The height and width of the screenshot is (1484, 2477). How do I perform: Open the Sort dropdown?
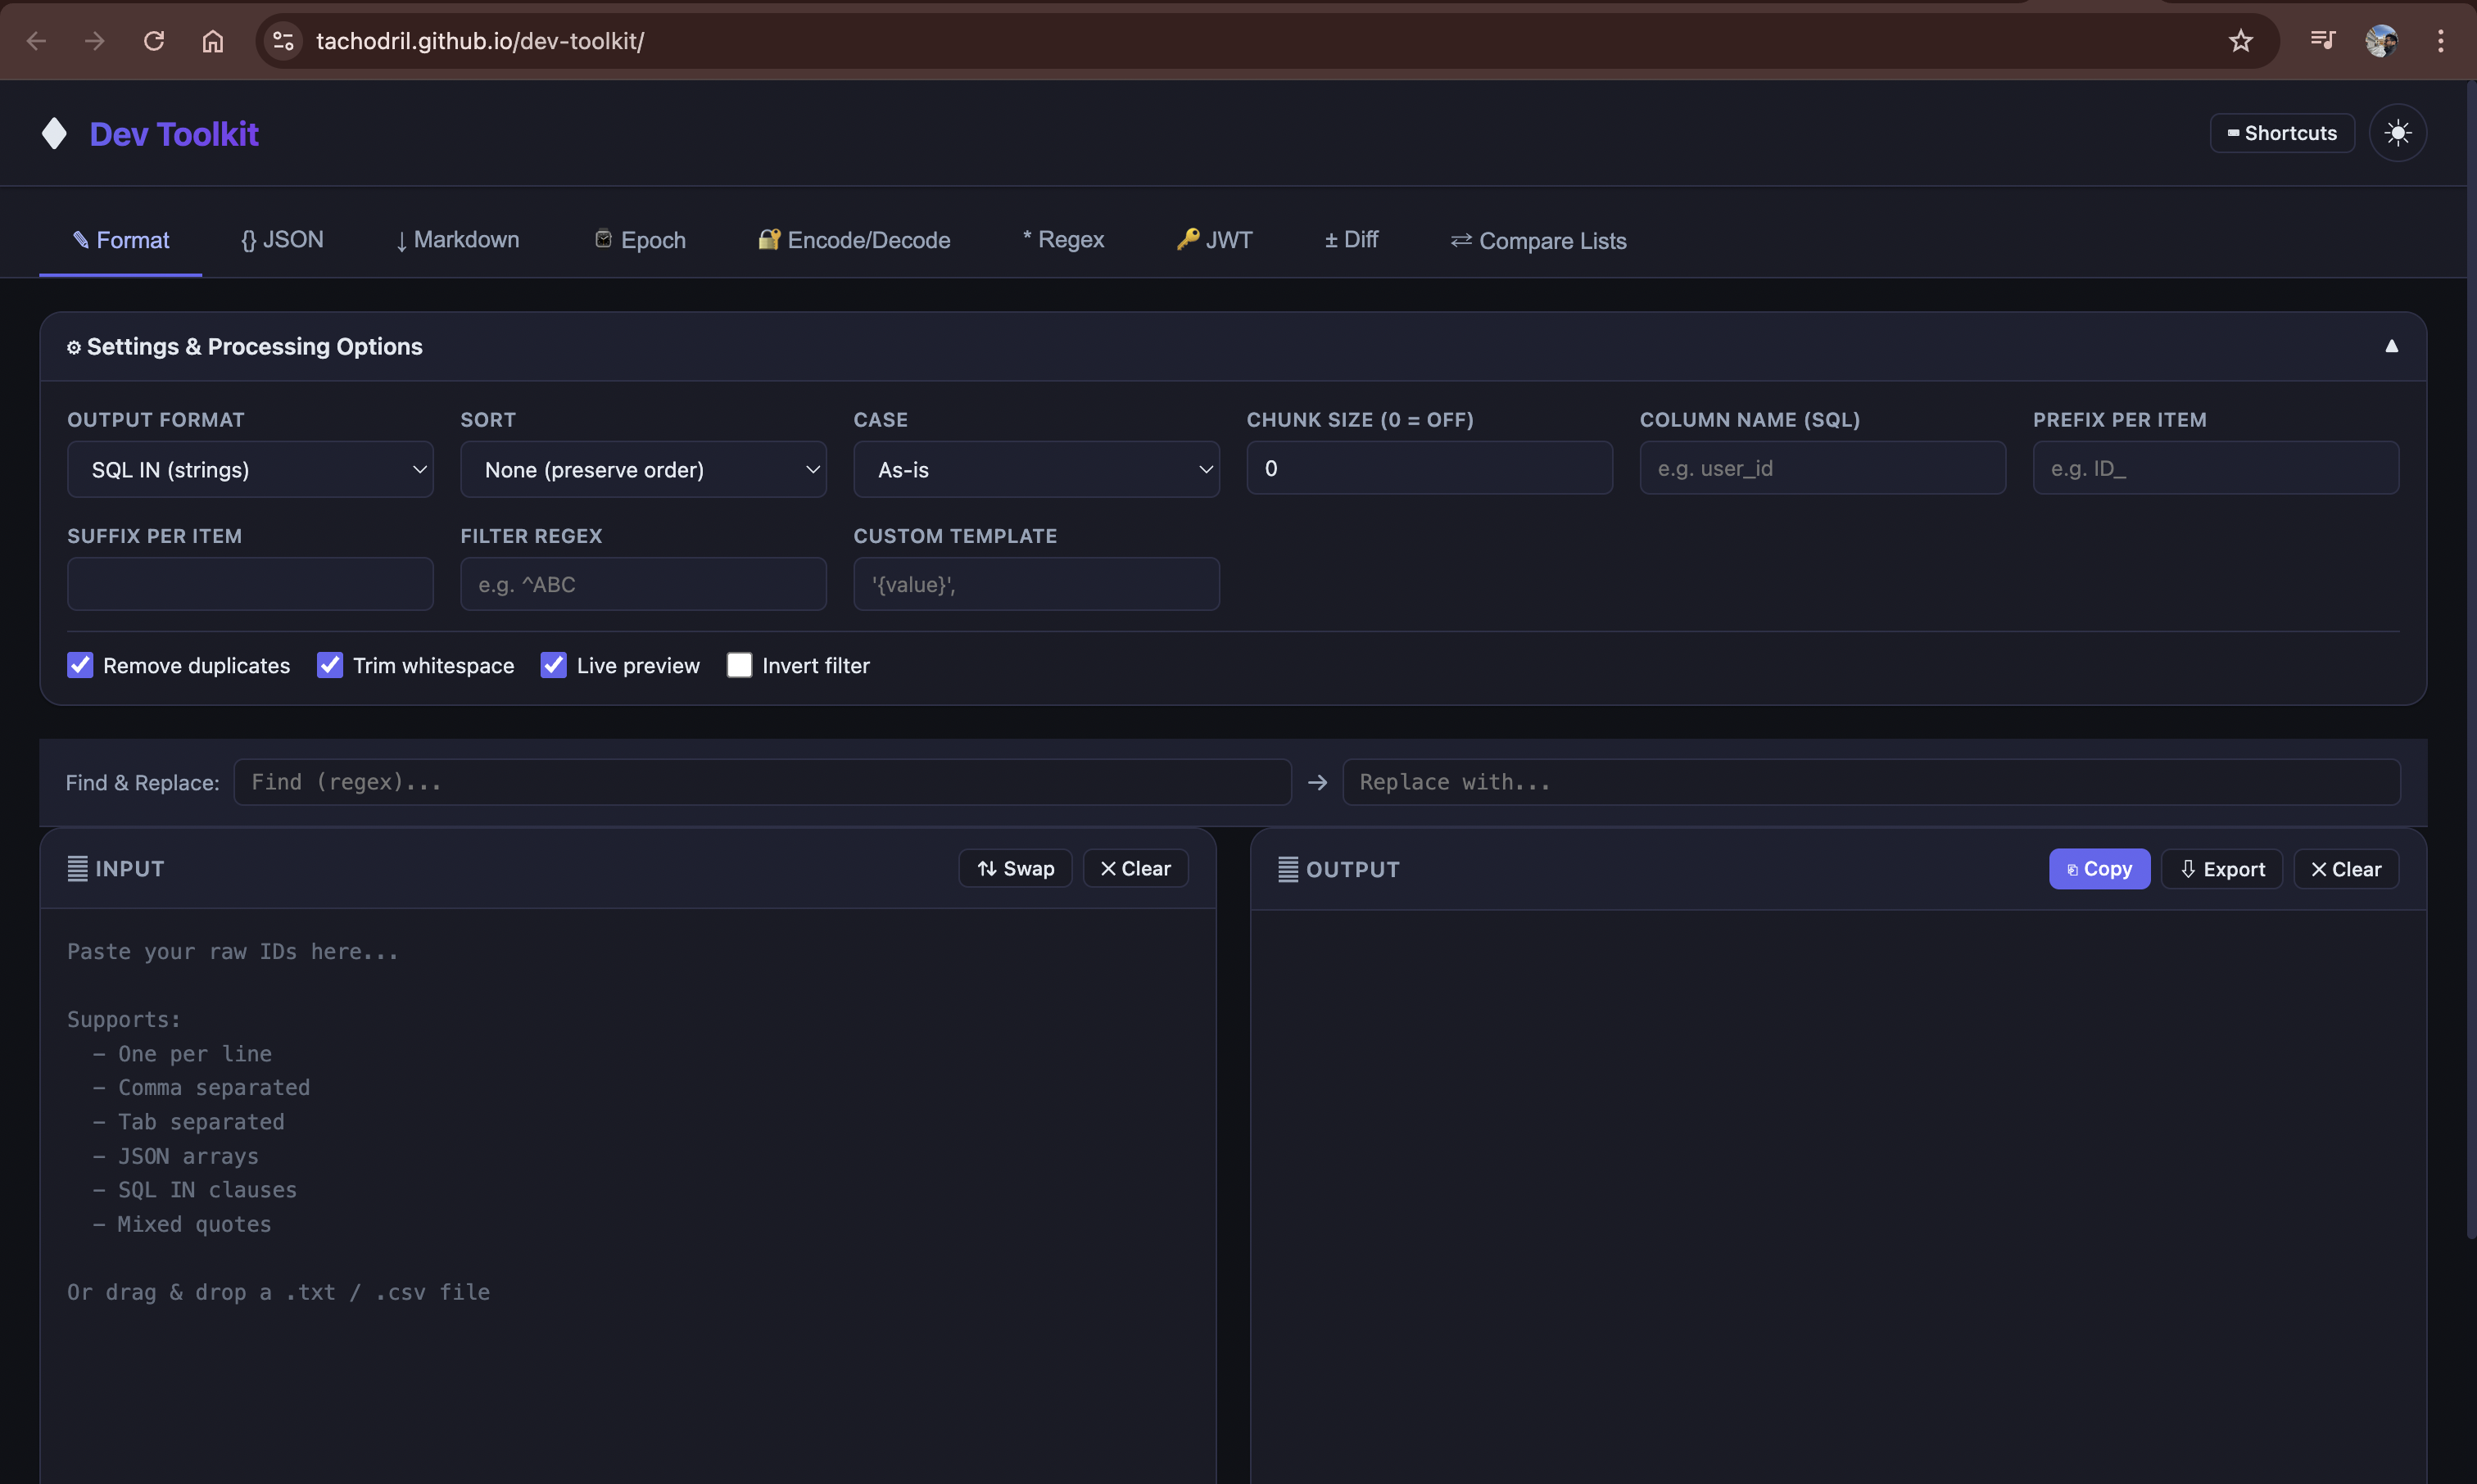643,469
